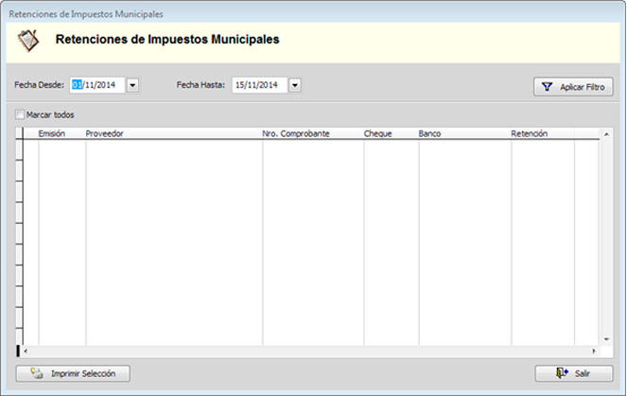627x396 pixels.
Task: Click the grid's scroll down arrow
Action: tap(606, 340)
